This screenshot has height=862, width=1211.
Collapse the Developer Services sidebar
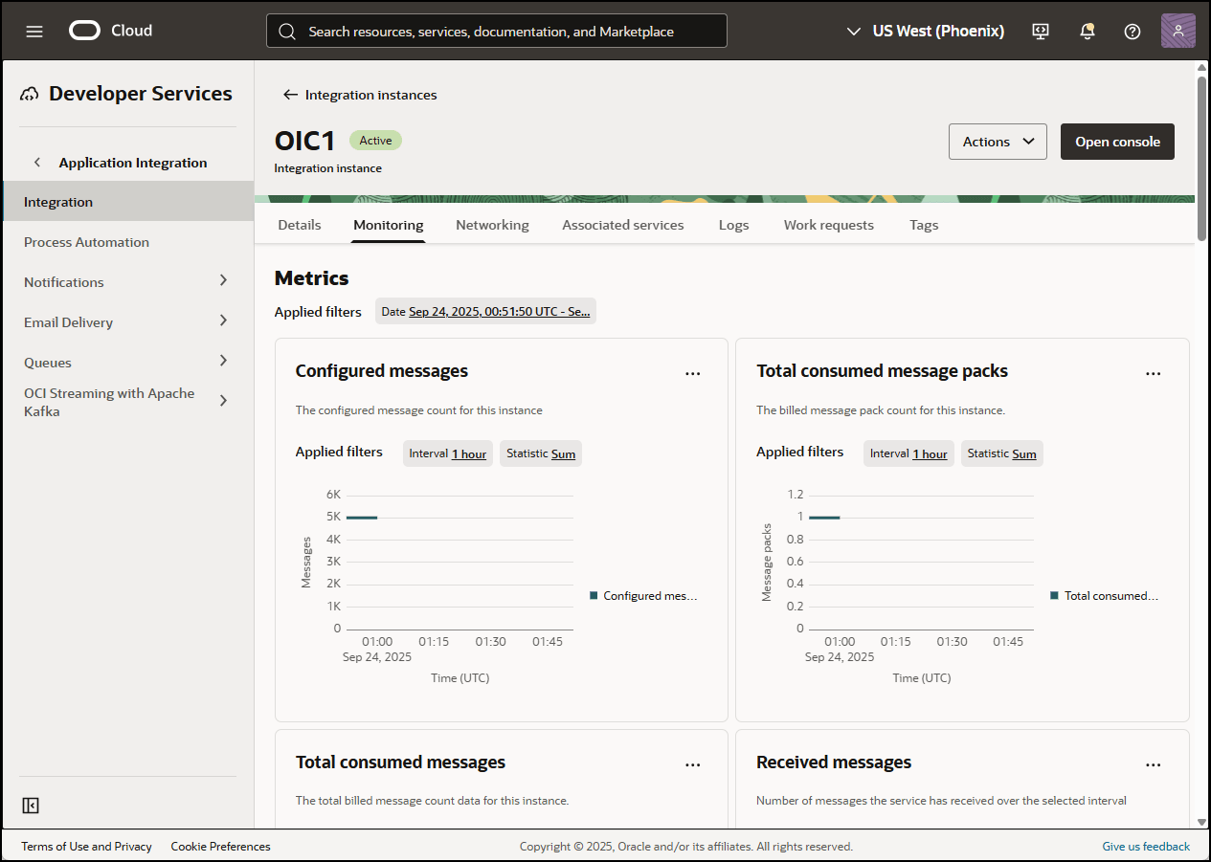[30, 806]
